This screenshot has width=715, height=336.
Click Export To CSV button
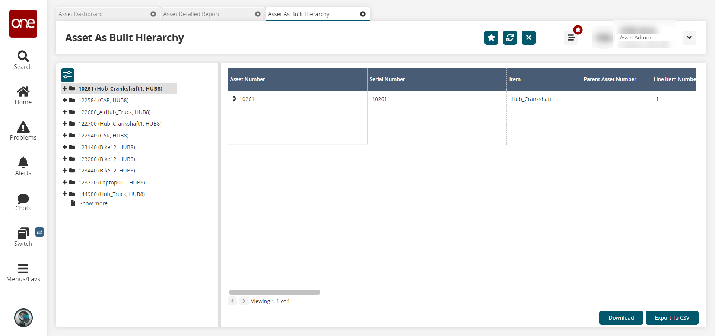[672, 318]
